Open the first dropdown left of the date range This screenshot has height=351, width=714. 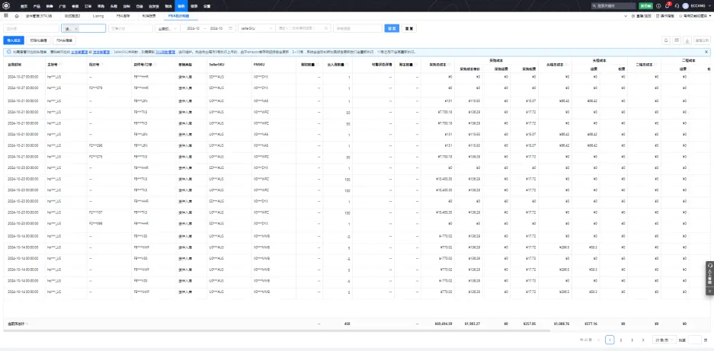pyautogui.click(x=167, y=28)
